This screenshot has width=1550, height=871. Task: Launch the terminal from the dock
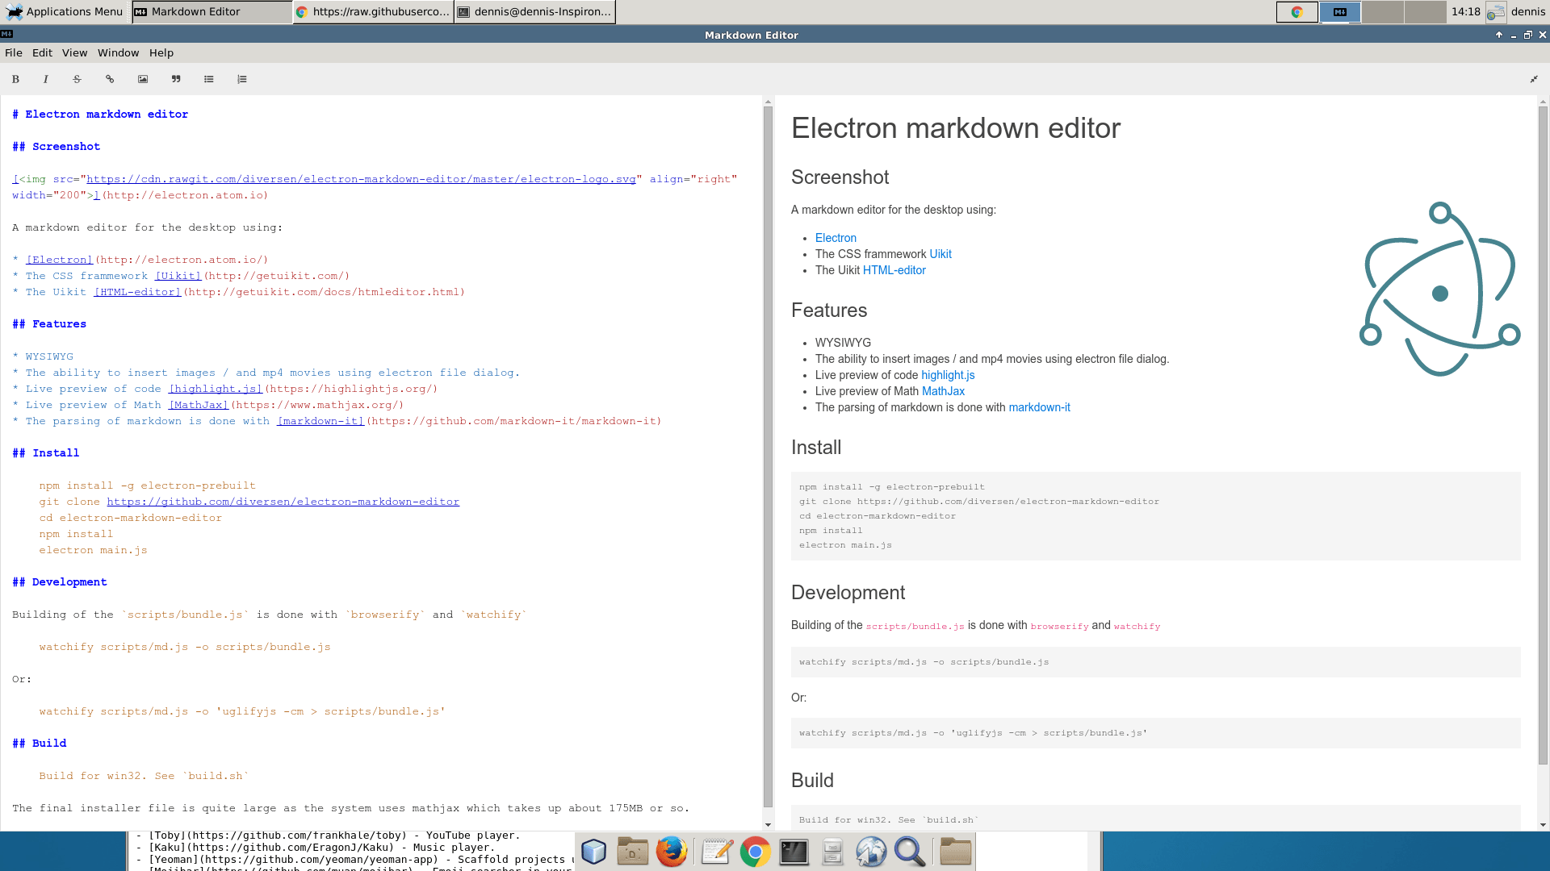coord(794,852)
